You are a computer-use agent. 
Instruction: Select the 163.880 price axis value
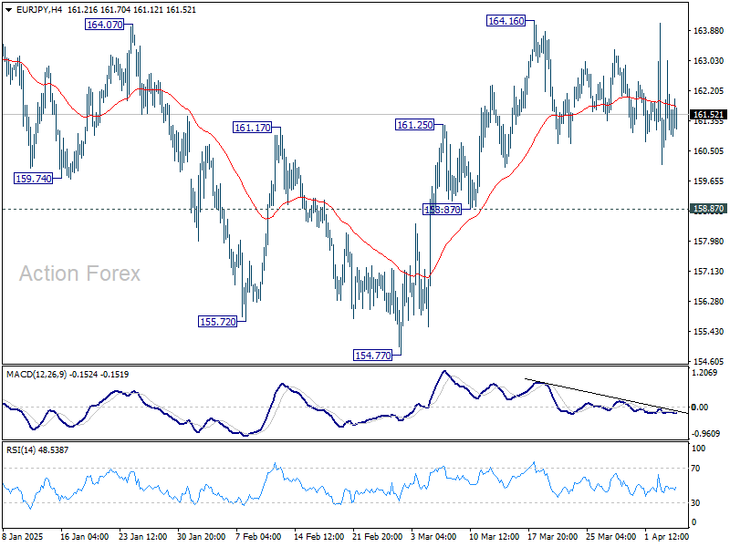point(709,31)
